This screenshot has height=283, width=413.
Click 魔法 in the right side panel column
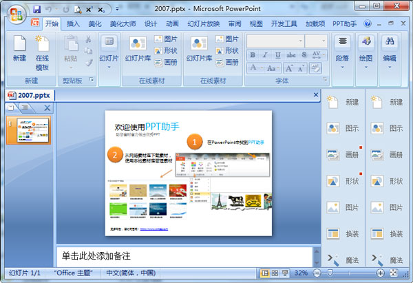tap(387, 260)
